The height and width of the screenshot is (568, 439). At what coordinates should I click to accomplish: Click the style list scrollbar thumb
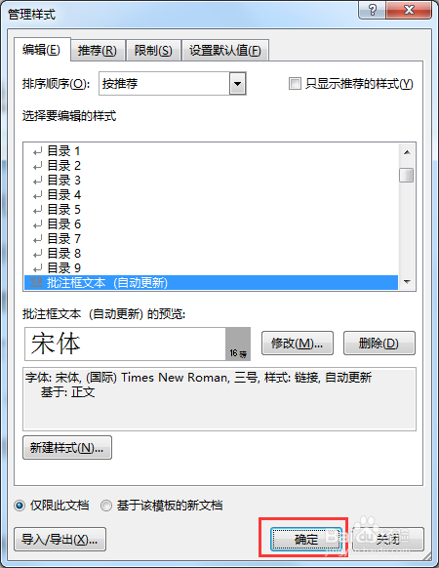(x=407, y=176)
